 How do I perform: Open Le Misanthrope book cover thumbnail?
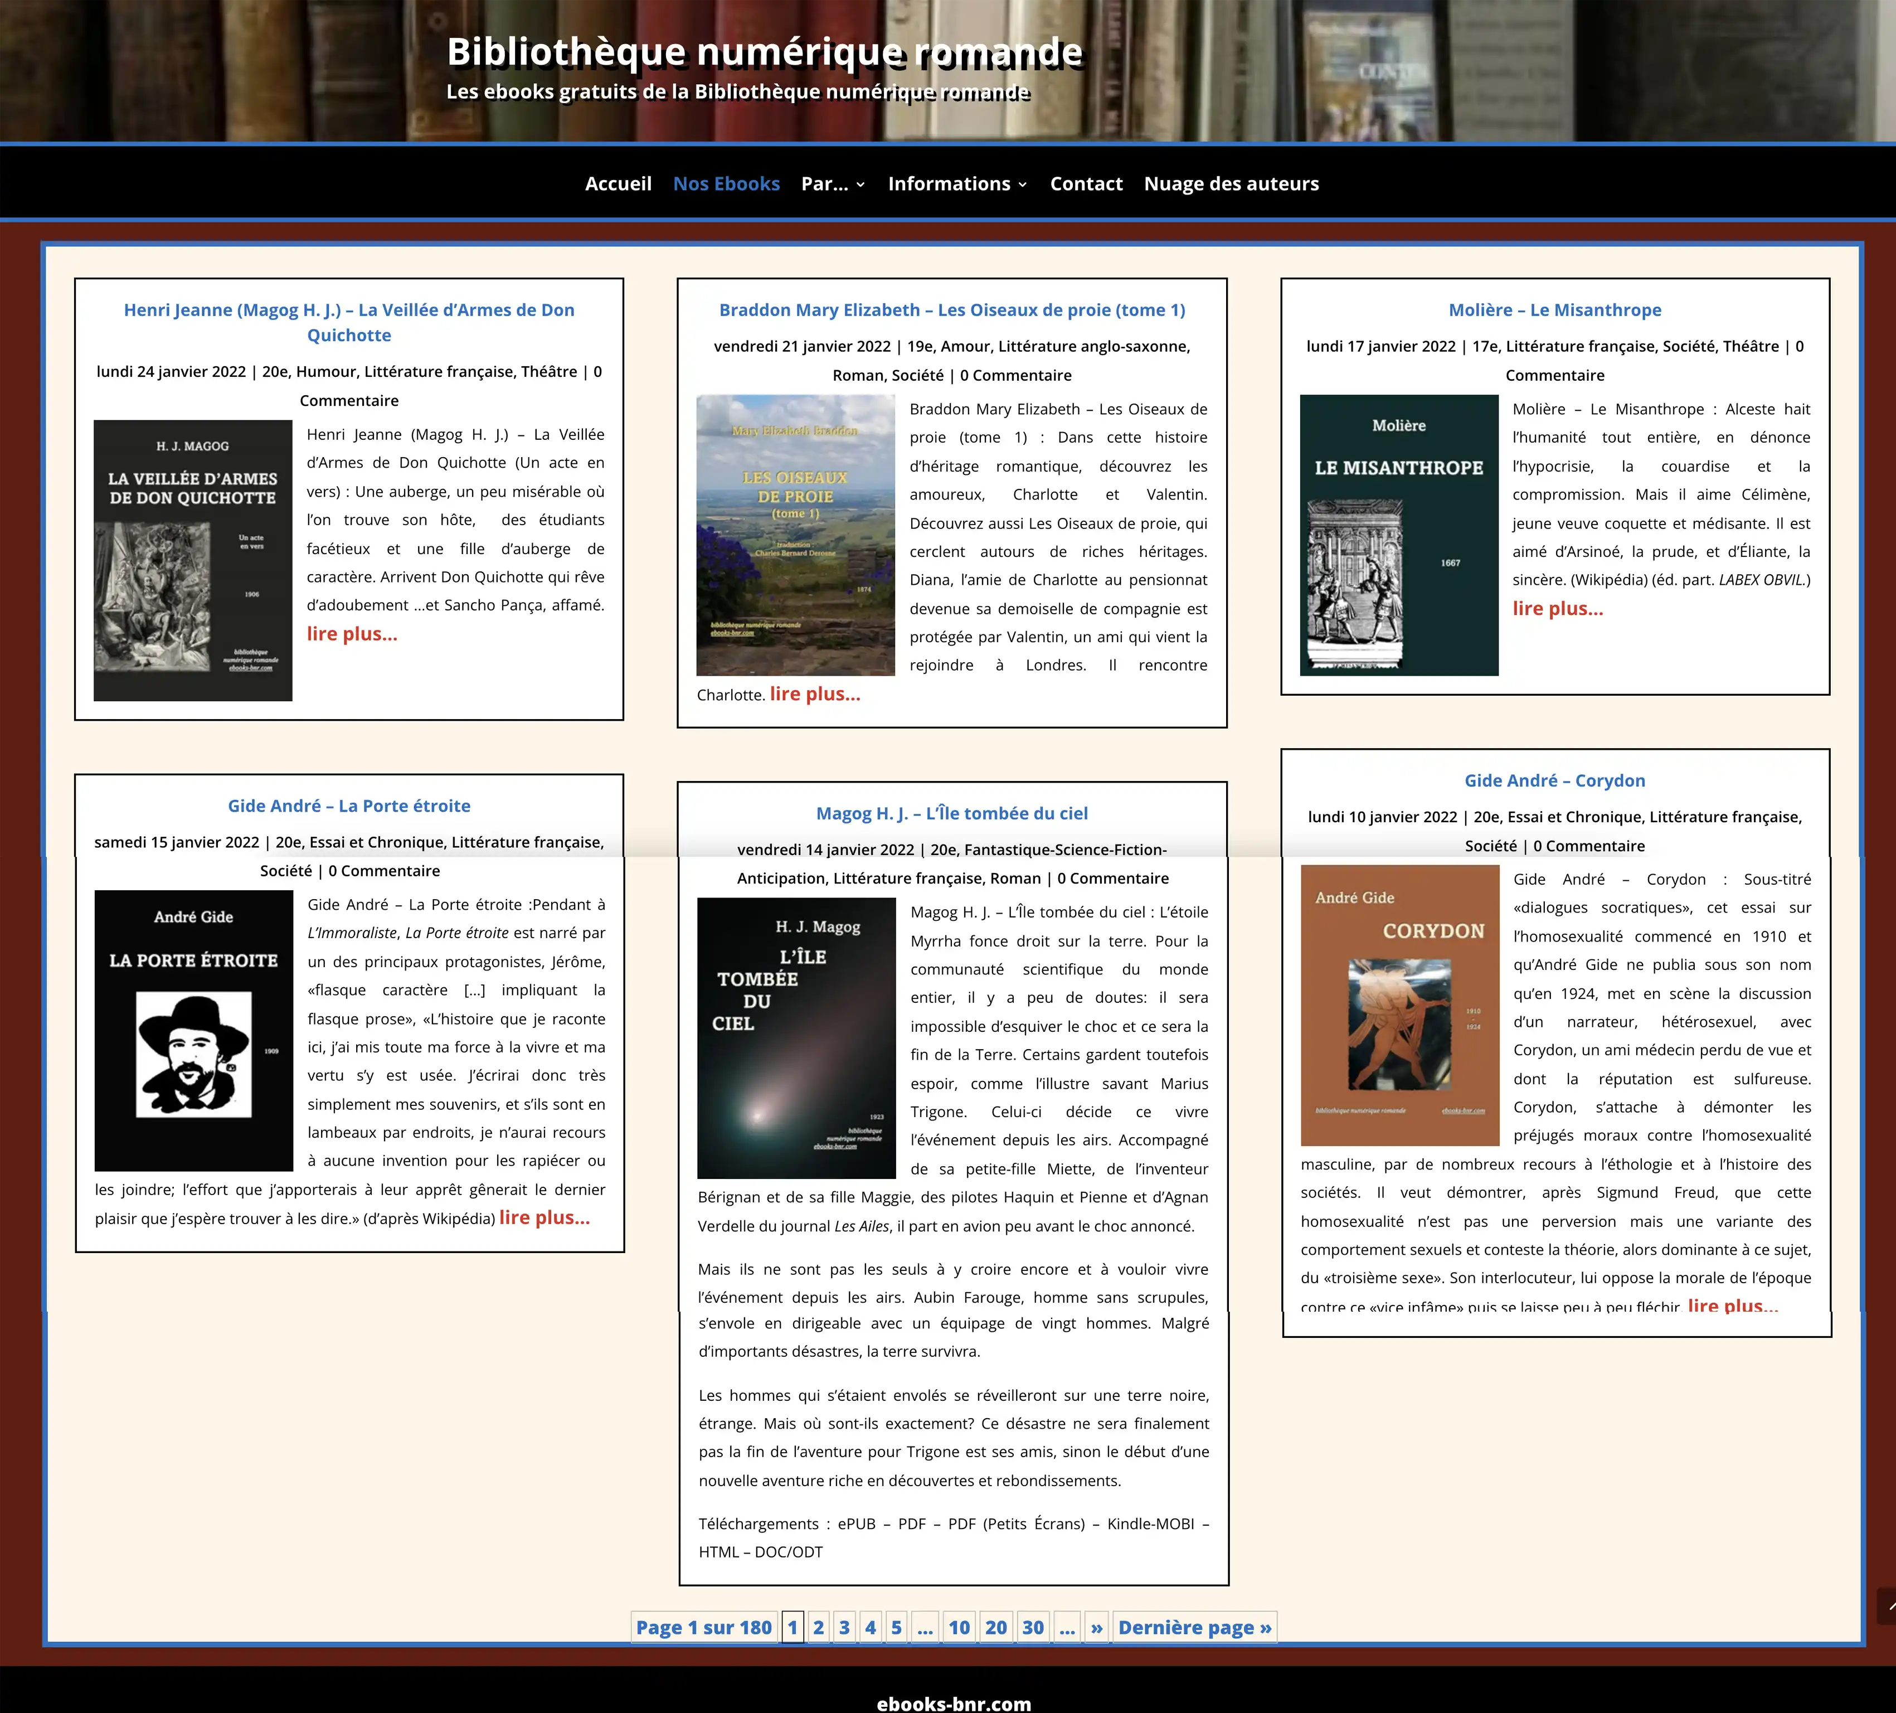pyautogui.click(x=1398, y=535)
